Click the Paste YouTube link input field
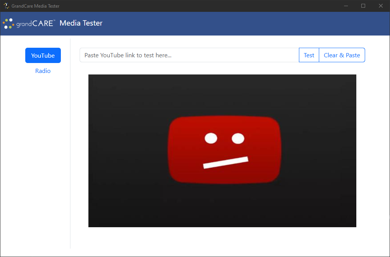Image resolution: width=390 pixels, height=257 pixels. [189, 55]
